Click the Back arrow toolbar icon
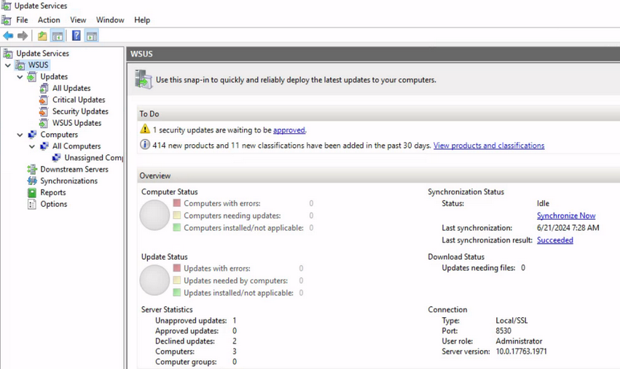 click(8, 36)
